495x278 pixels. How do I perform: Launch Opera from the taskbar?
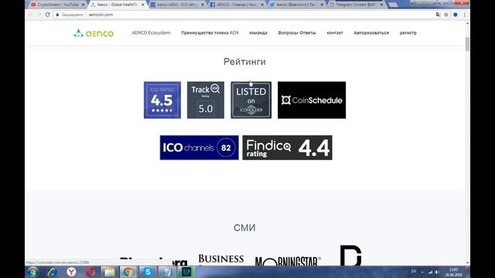click(91, 272)
